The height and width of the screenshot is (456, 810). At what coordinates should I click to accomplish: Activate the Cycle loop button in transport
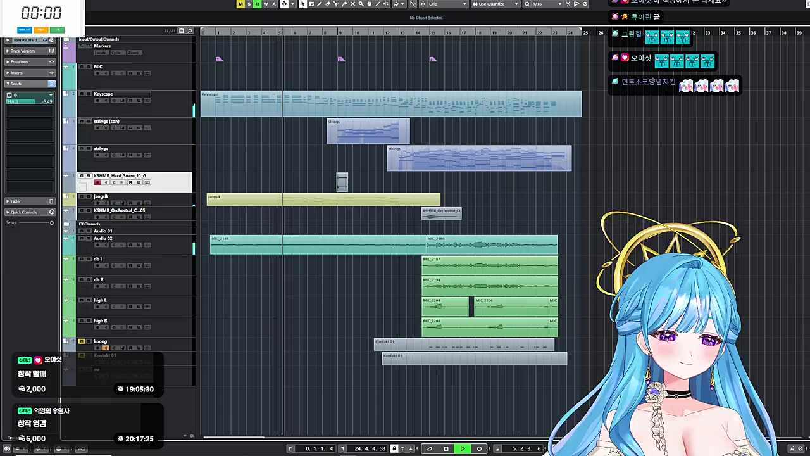(430, 448)
